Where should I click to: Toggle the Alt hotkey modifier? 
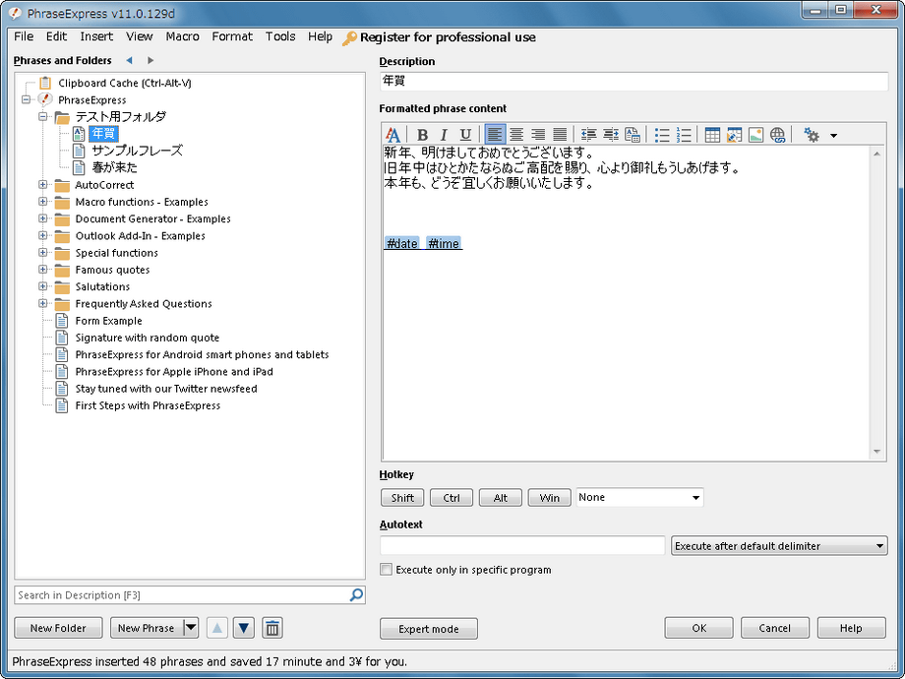pos(501,498)
